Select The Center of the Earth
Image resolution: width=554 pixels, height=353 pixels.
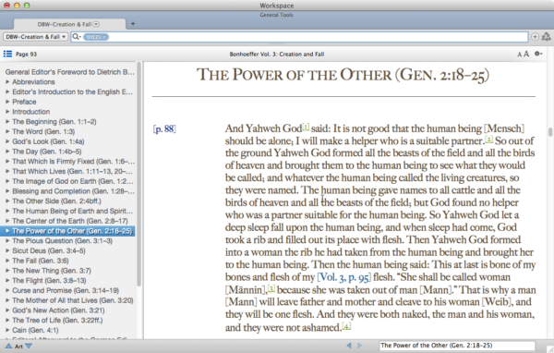pos(70,220)
